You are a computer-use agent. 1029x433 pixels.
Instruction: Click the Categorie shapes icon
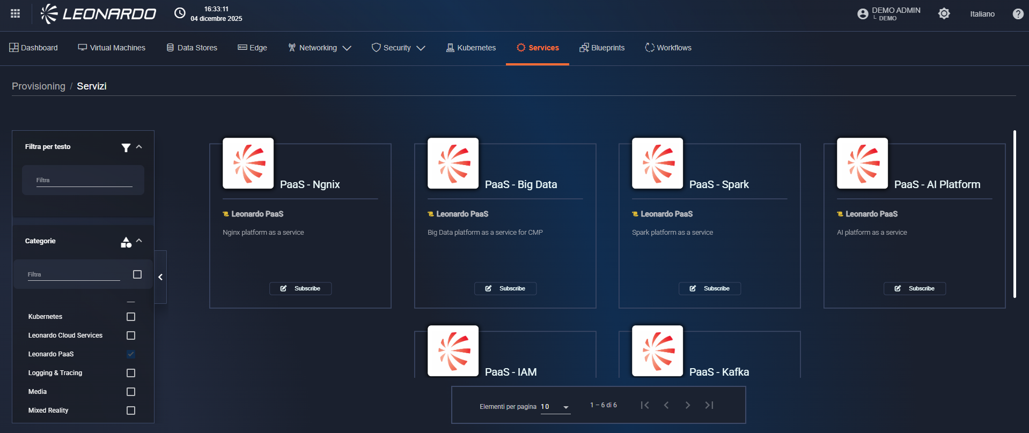click(126, 242)
